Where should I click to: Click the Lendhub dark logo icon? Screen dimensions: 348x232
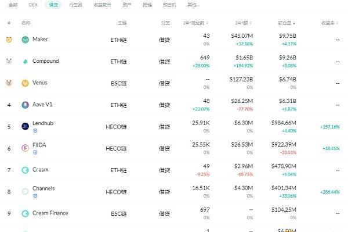(x=26, y=126)
